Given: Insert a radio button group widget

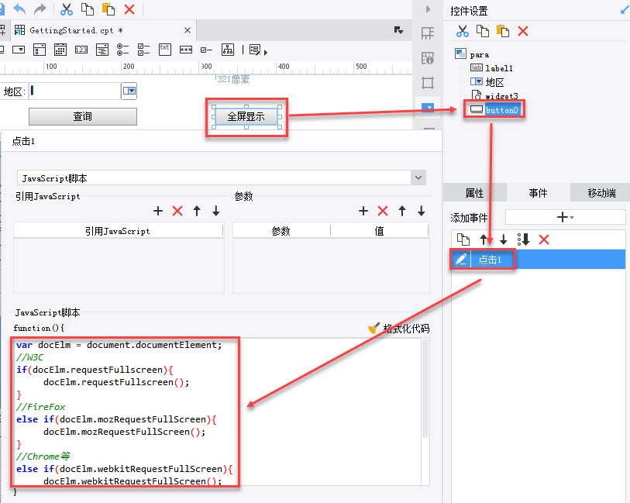Looking at the screenshot, I should pyautogui.click(x=123, y=50).
